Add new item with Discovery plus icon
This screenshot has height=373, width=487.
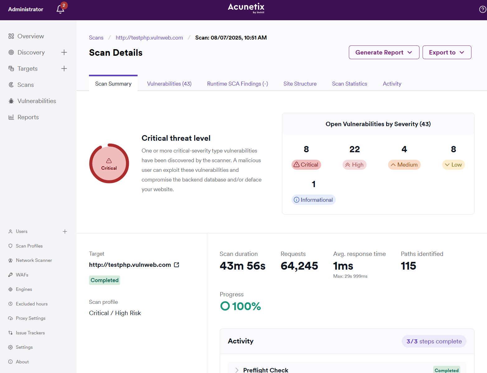64,52
